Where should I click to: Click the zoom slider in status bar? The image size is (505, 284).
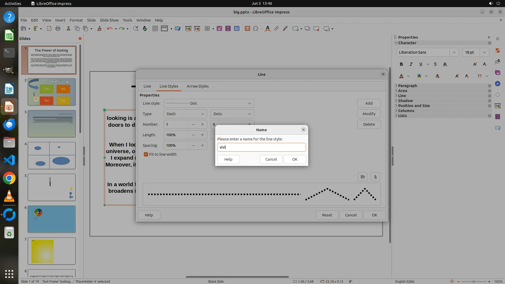point(473,281)
